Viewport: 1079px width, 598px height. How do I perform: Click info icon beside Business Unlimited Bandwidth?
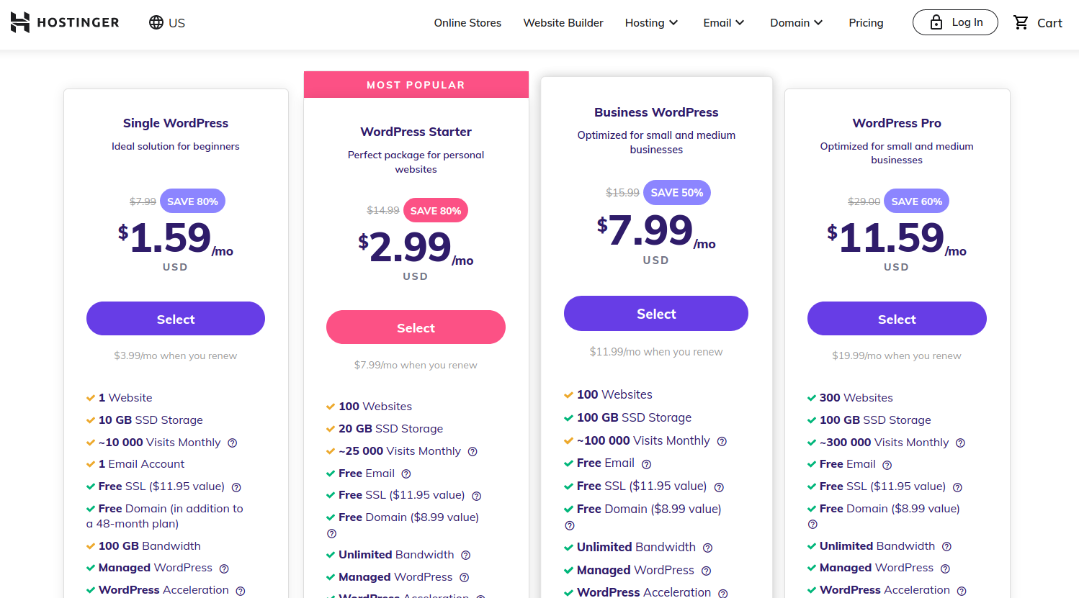pyautogui.click(x=707, y=548)
